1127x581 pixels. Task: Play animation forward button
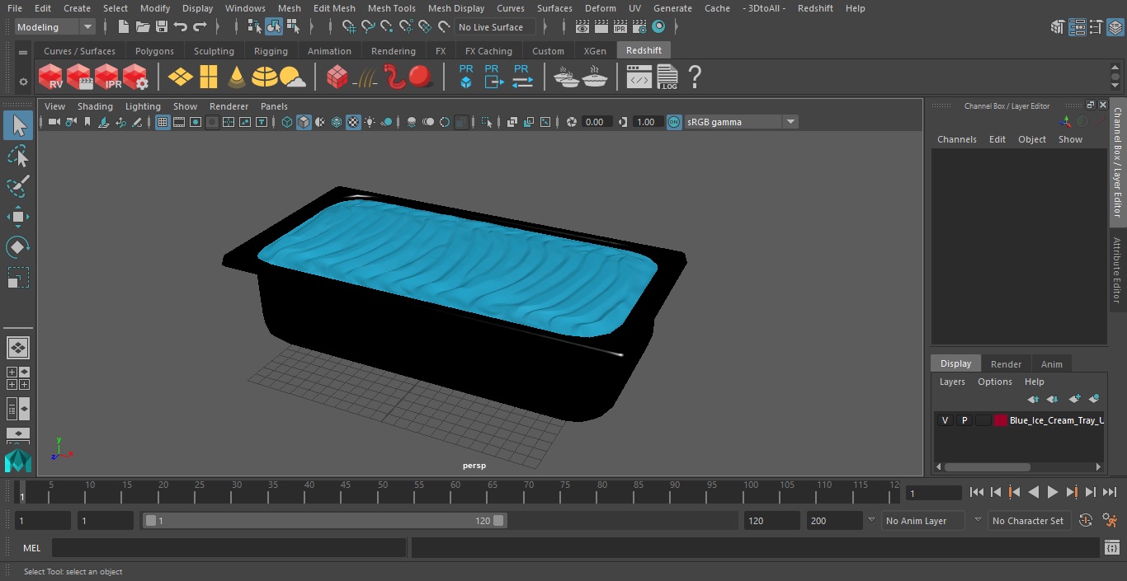click(1052, 492)
